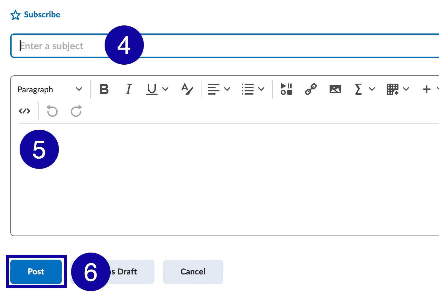Click the insert table icon
439x296 pixels.
tap(393, 89)
